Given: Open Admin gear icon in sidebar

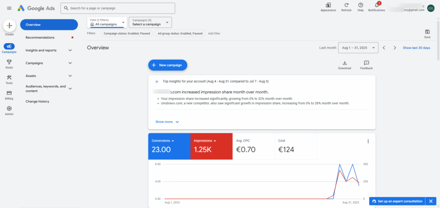Looking at the screenshot, I should (x=9, y=108).
